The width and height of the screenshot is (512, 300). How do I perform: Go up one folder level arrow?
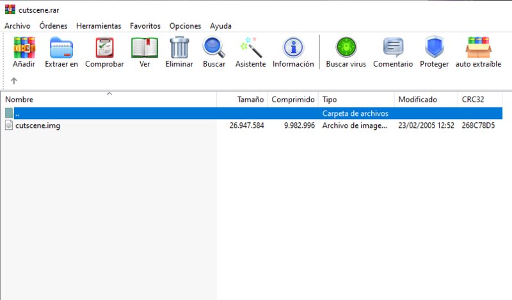13,81
